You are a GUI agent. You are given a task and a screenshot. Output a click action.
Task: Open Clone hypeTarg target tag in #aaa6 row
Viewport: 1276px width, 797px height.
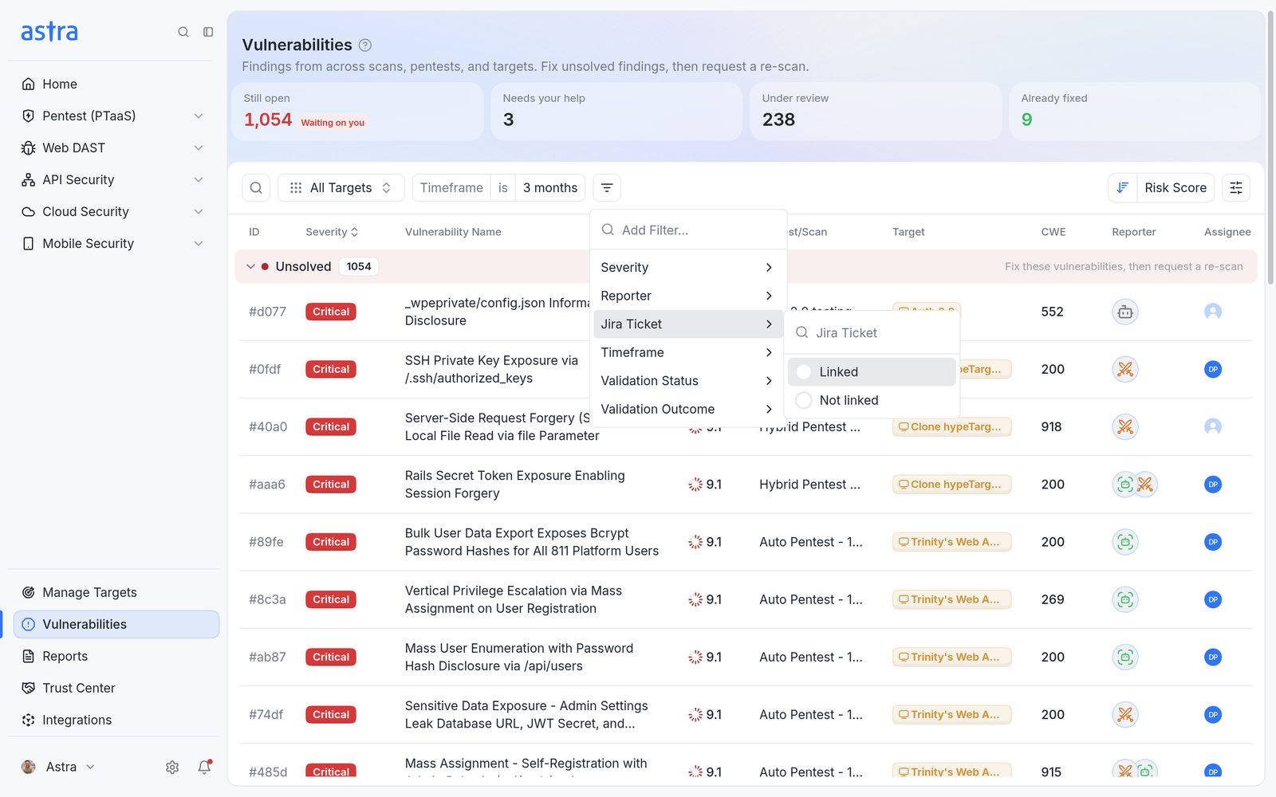(951, 485)
